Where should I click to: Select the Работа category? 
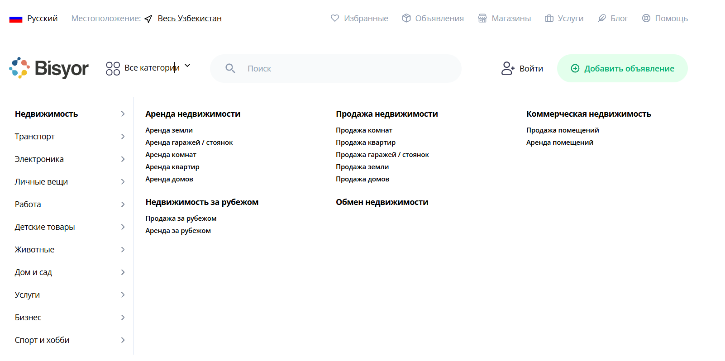click(28, 204)
